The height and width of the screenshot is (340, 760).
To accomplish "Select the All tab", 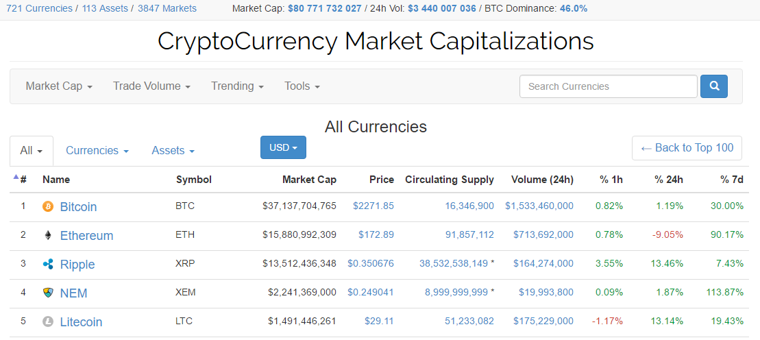I will [x=32, y=151].
